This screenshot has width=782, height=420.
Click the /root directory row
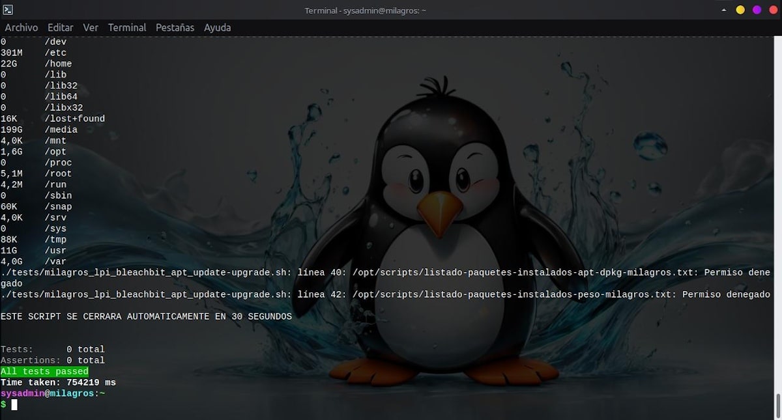[36, 174]
